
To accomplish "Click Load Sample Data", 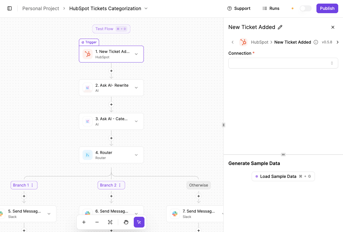I will (x=283, y=176).
